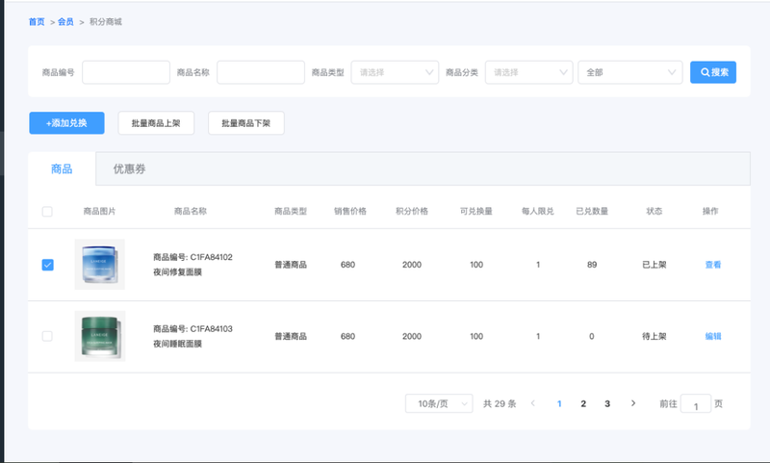
Task: Click the next page arrow icon
Action: (632, 403)
